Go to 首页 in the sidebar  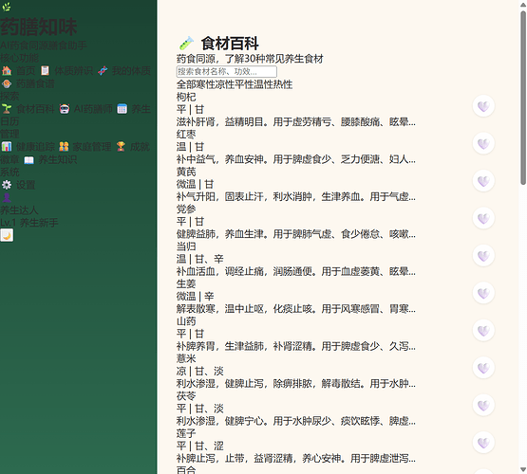18,71
